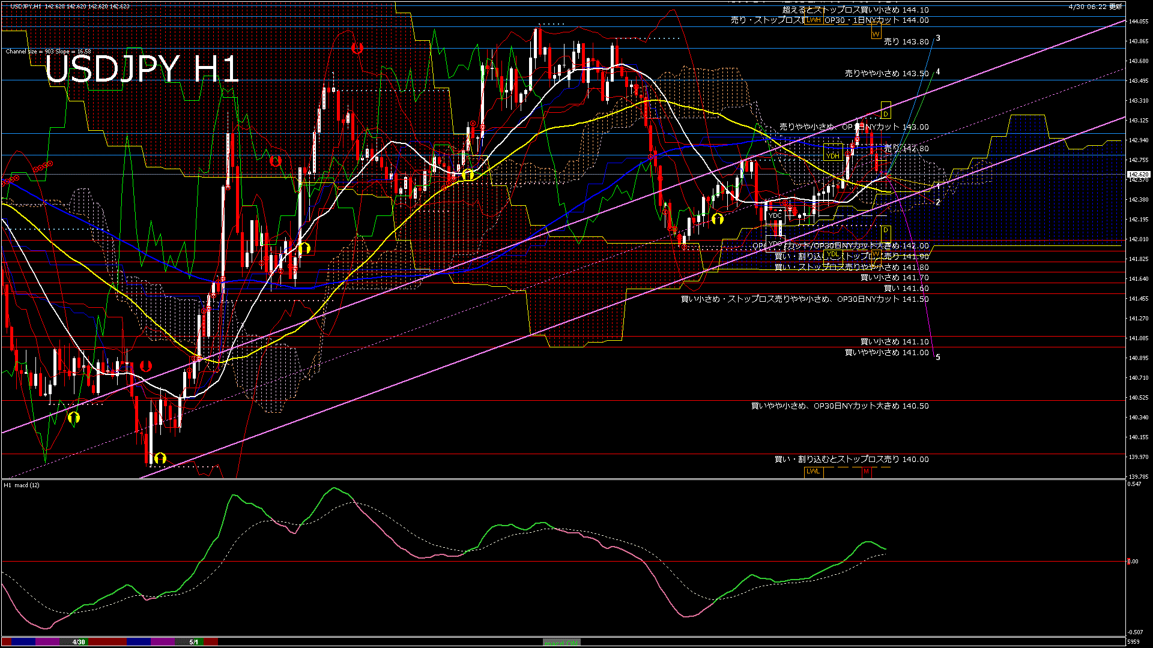Click wave label 4 near 143.50
This screenshot has width=1153, height=648.
938,72
